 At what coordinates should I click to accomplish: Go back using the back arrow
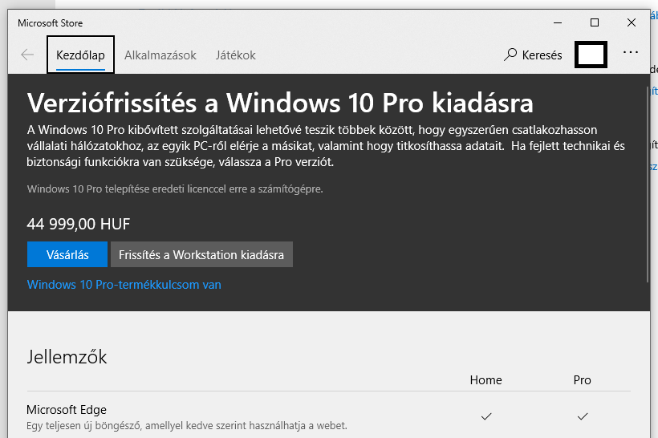point(27,55)
